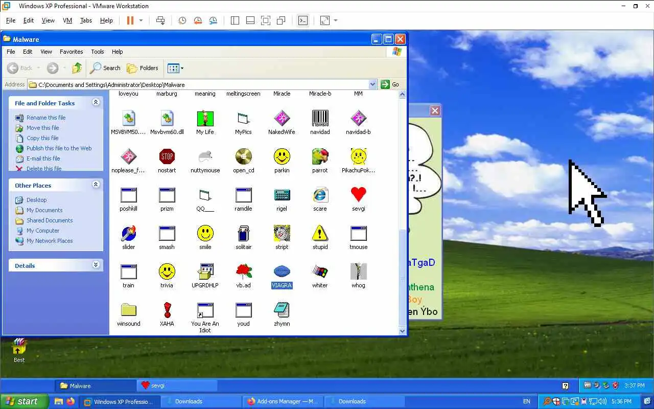Select the navidad barcode icon
The image size is (654, 409).
tap(320, 118)
